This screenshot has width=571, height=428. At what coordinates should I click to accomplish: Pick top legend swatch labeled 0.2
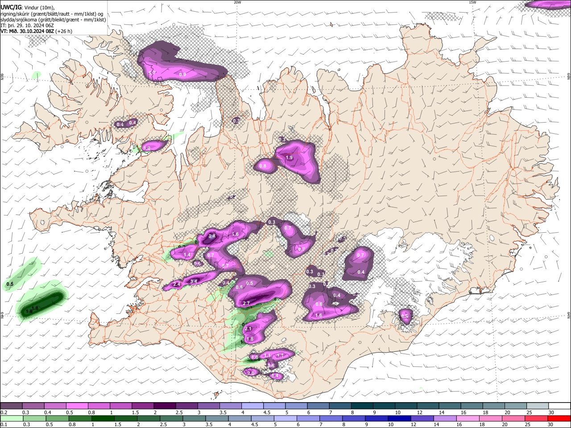[x=11, y=406]
